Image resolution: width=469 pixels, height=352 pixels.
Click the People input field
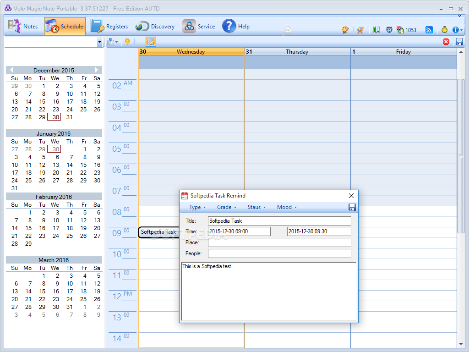coord(279,253)
